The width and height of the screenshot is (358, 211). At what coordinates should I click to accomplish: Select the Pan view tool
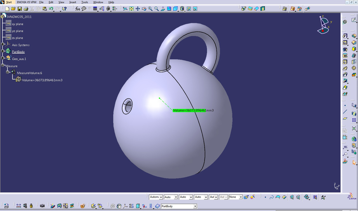[x=138, y=9]
